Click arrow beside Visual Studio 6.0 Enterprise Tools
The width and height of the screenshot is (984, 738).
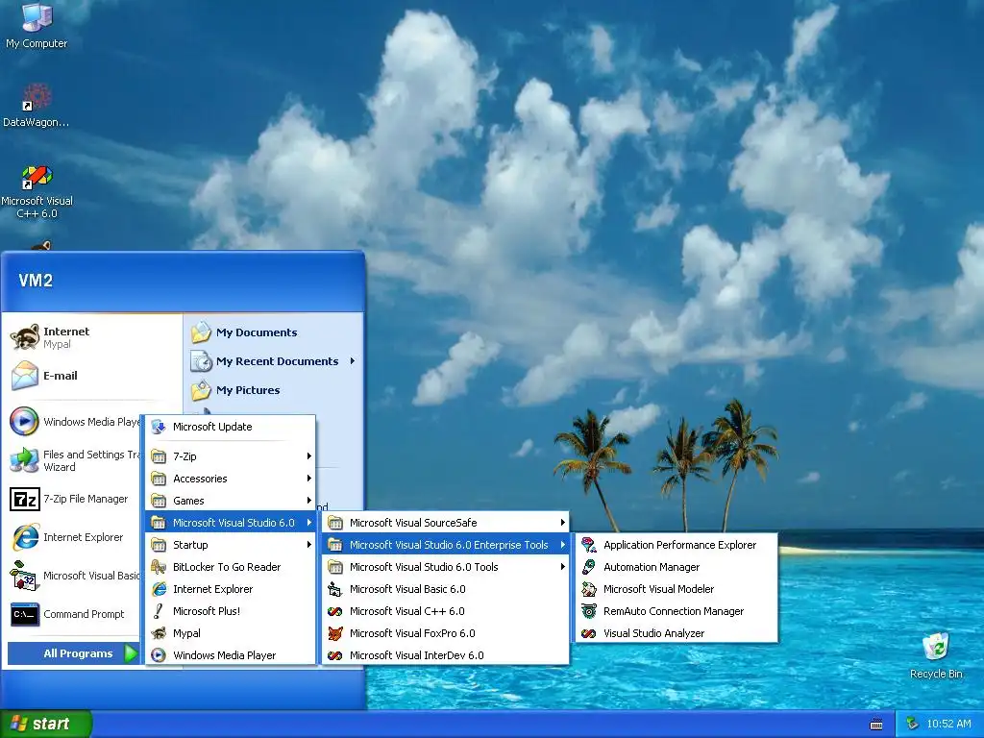click(562, 545)
